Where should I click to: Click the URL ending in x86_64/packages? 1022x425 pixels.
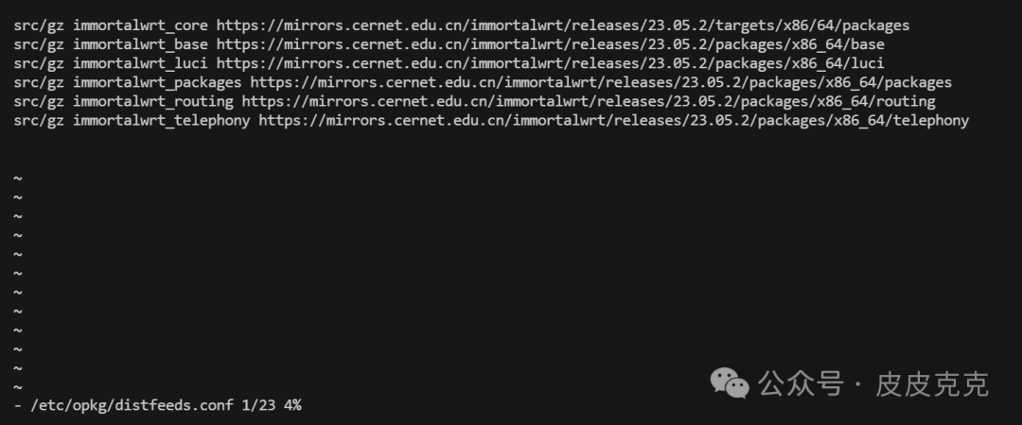(601, 83)
